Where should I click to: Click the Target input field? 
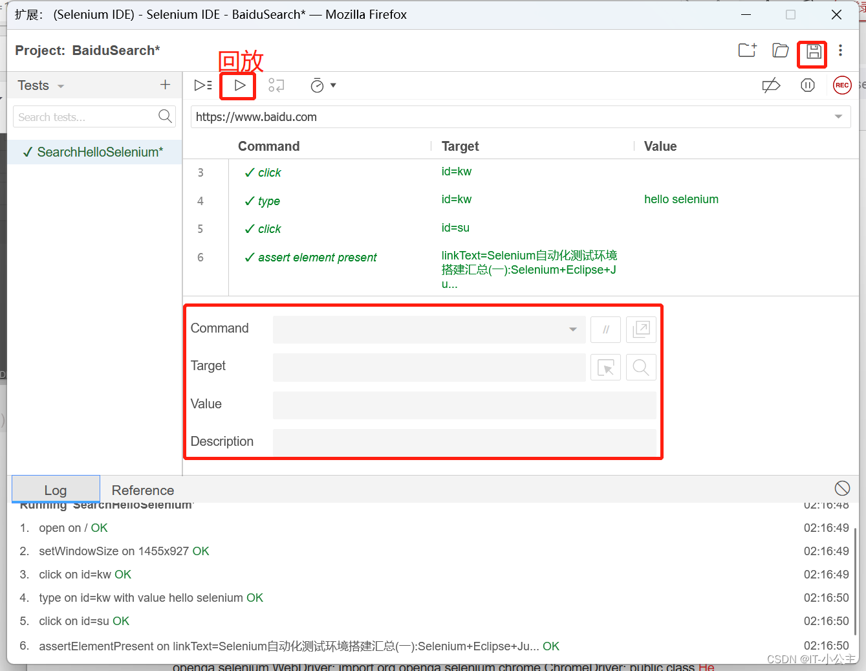point(429,367)
